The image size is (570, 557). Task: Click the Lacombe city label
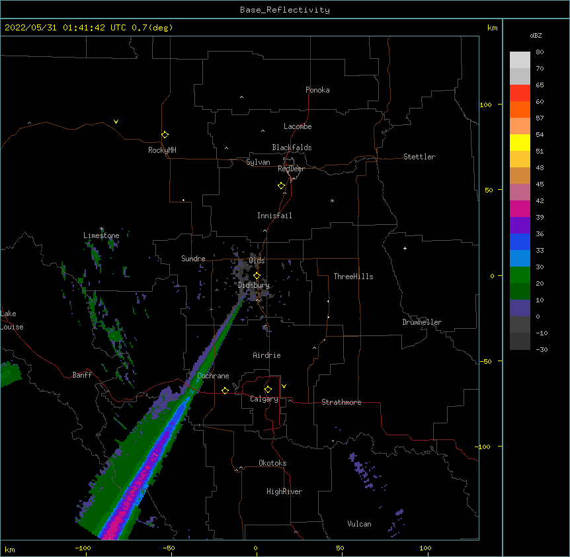[298, 126]
